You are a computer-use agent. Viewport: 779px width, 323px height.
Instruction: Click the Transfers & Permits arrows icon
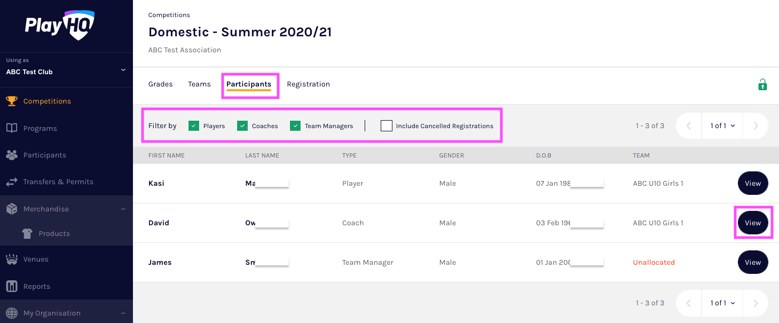point(12,182)
